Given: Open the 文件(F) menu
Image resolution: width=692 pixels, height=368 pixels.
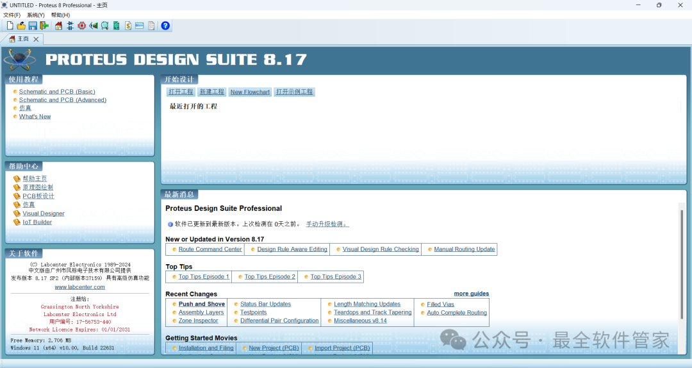Looking at the screenshot, I should point(12,15).
